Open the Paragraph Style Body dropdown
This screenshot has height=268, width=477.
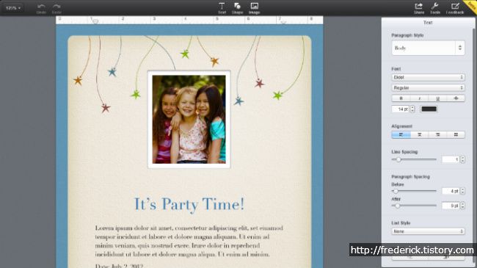(428, 48)
